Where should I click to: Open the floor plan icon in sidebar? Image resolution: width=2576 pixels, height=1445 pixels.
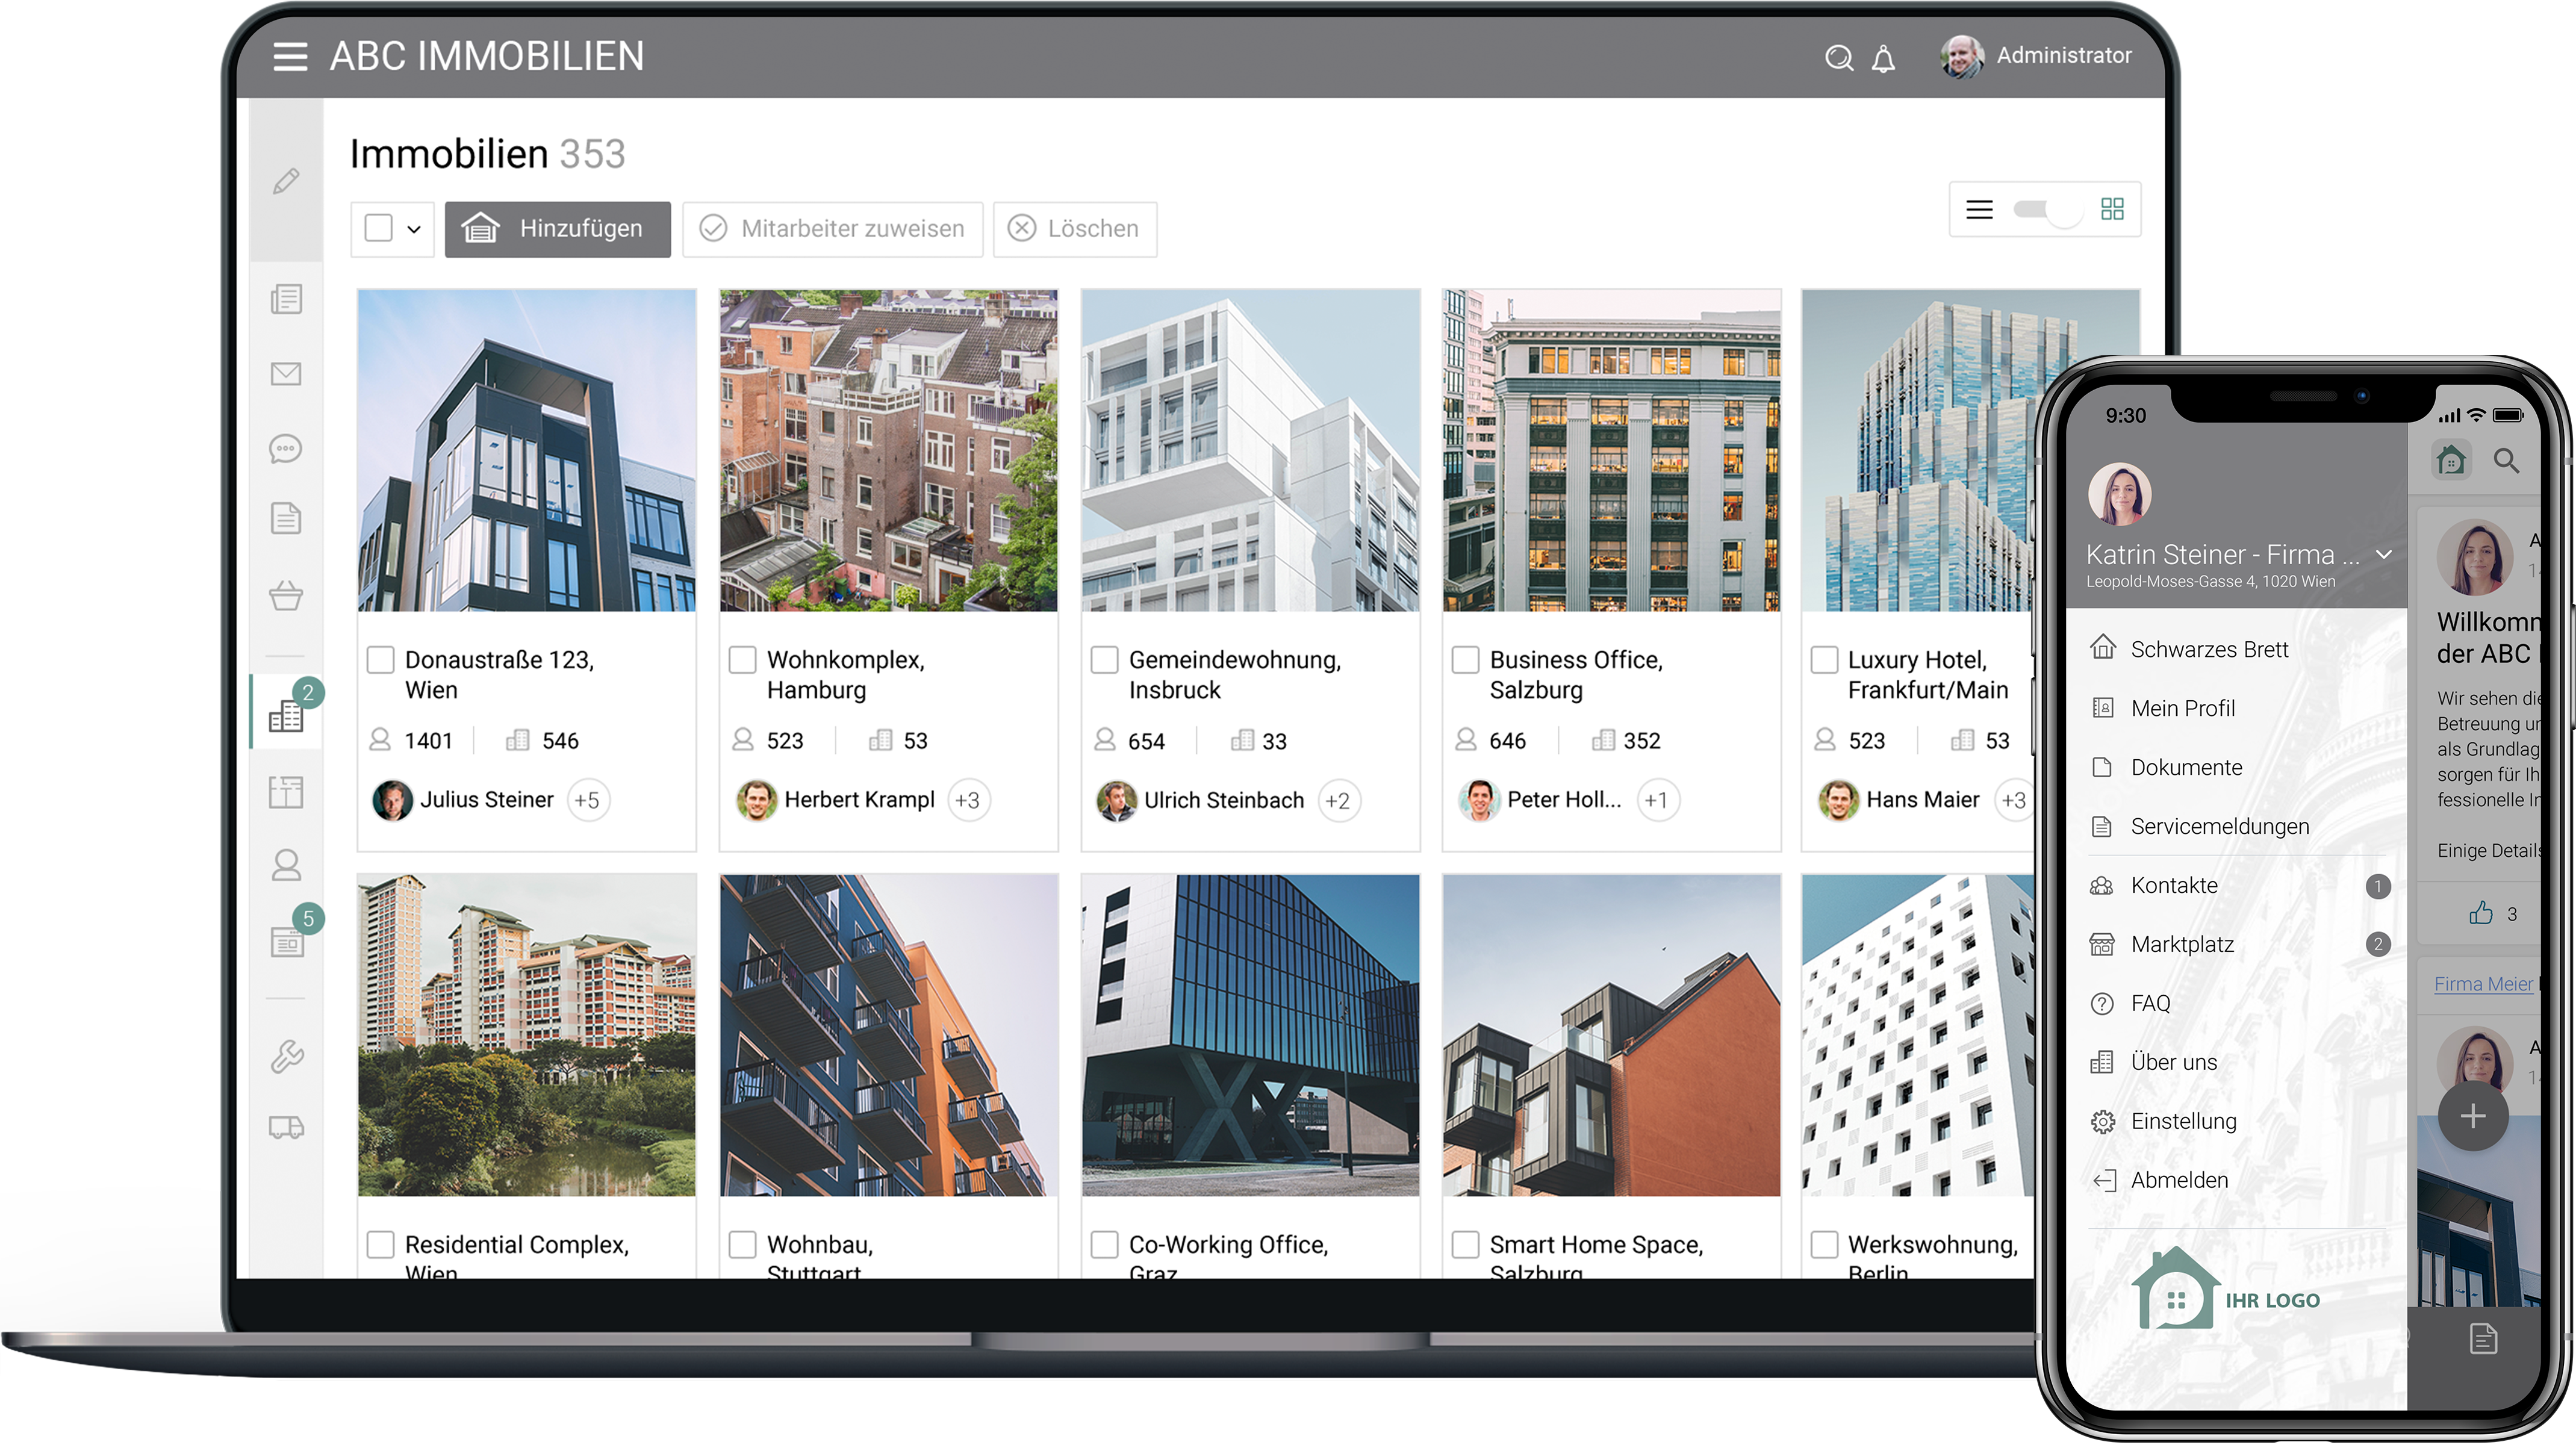286,792
